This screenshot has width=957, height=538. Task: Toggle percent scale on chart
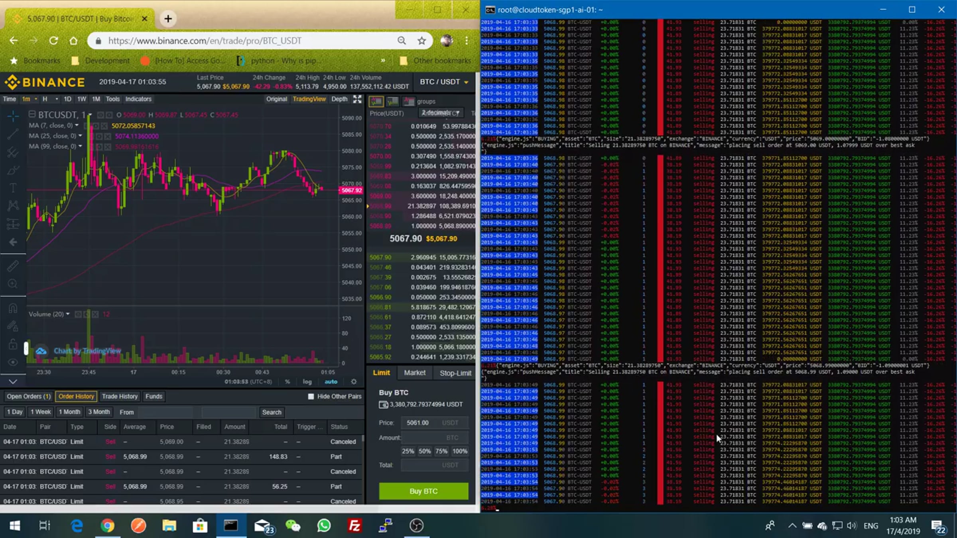(287, 381)
